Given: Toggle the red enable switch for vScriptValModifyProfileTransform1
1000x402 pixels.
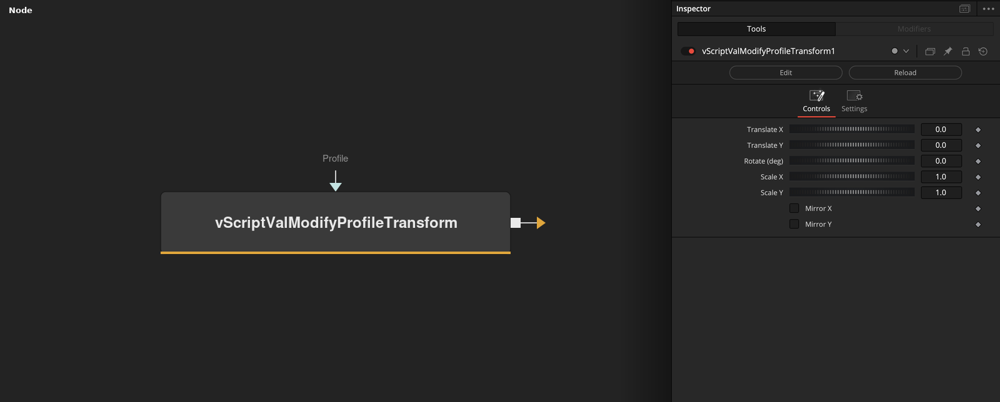Looking at the screenshot, I should coord(688,51).
